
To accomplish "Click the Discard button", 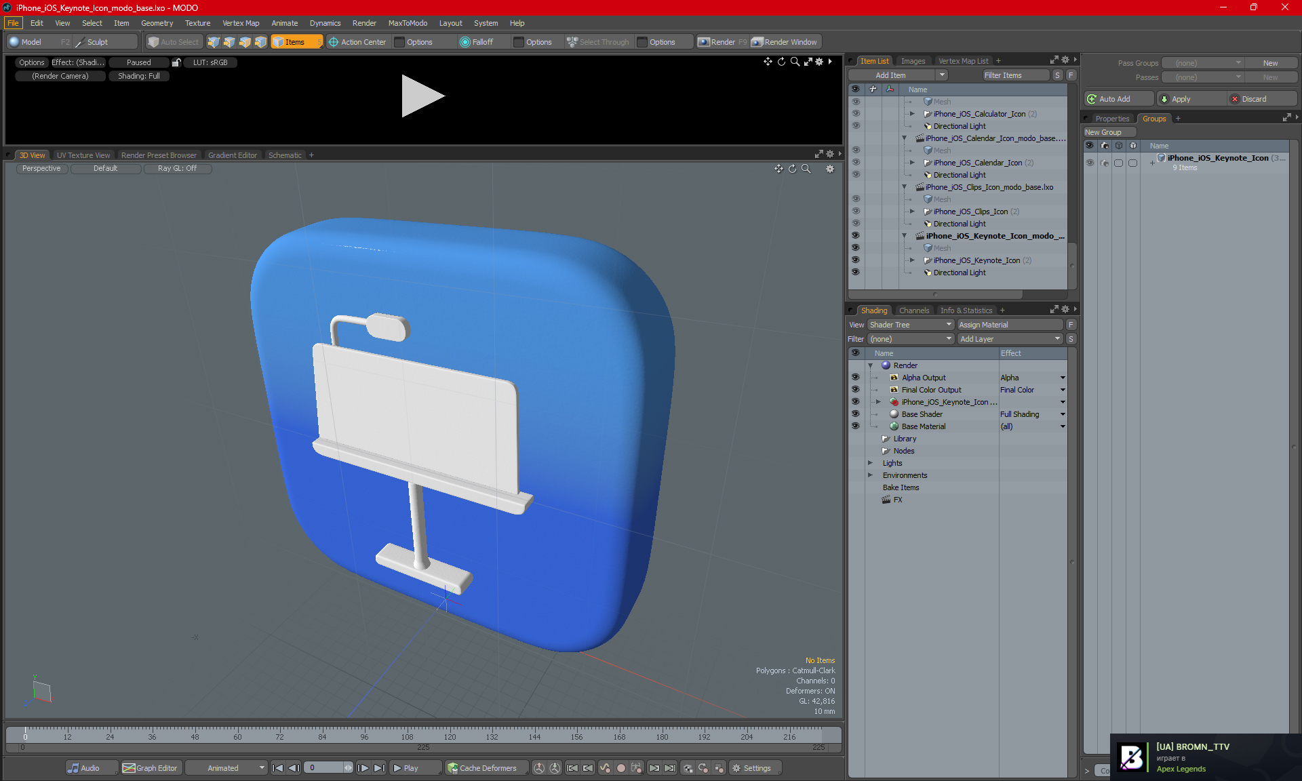I will pos(1262,99).
